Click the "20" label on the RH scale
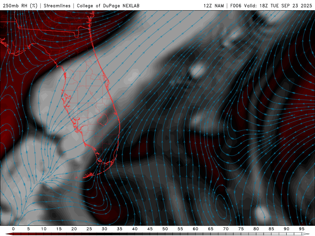This screenshot has width=315, height=236. click(74, 229)
